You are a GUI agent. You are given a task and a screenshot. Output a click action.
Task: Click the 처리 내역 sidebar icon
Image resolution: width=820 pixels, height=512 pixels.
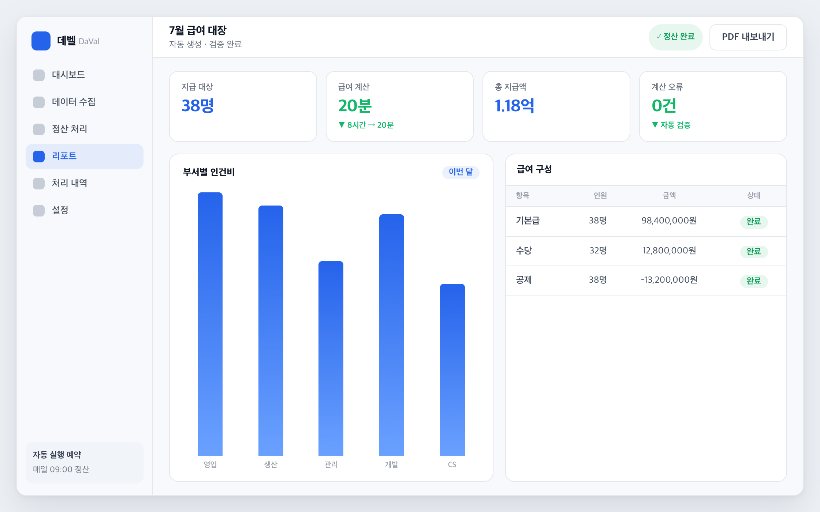39,183
